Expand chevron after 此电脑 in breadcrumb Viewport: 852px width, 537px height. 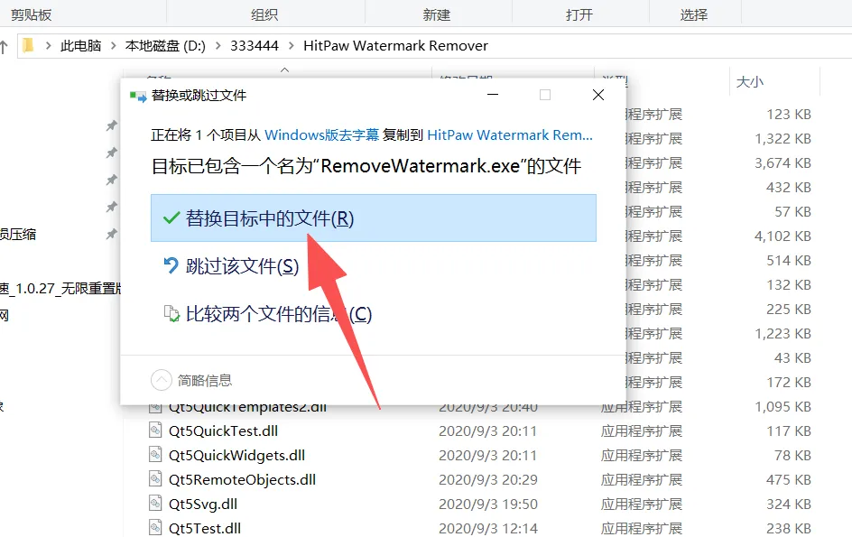(x=114, y=46)
